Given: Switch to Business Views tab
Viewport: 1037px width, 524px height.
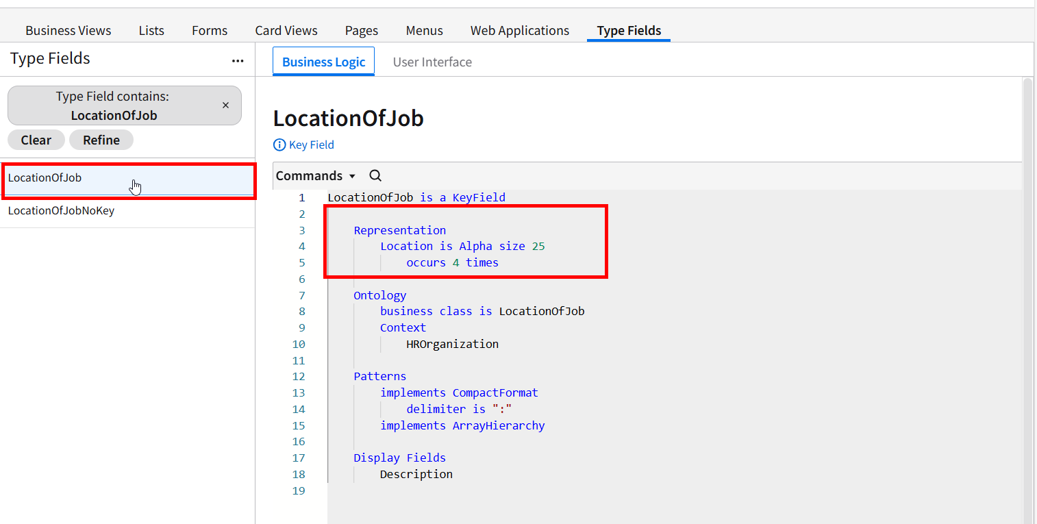Looking at the screenshot, I should pos(68,31).
